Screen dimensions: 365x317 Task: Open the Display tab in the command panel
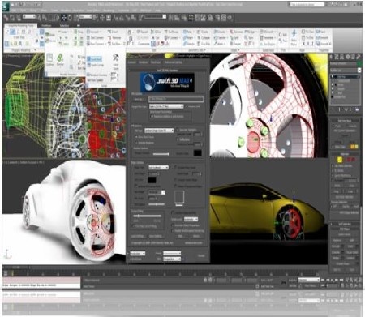(x=353, y=57)
